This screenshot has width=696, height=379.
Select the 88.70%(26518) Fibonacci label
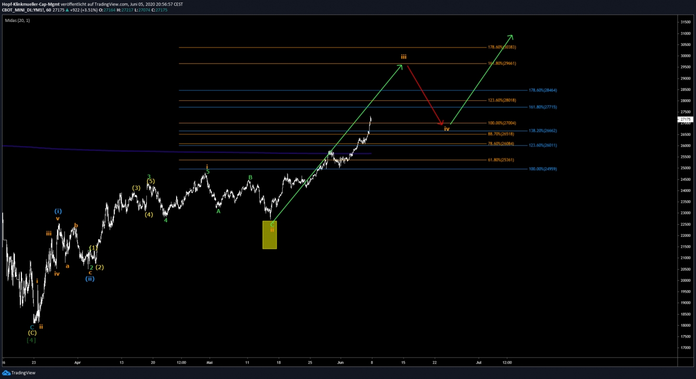501,134
